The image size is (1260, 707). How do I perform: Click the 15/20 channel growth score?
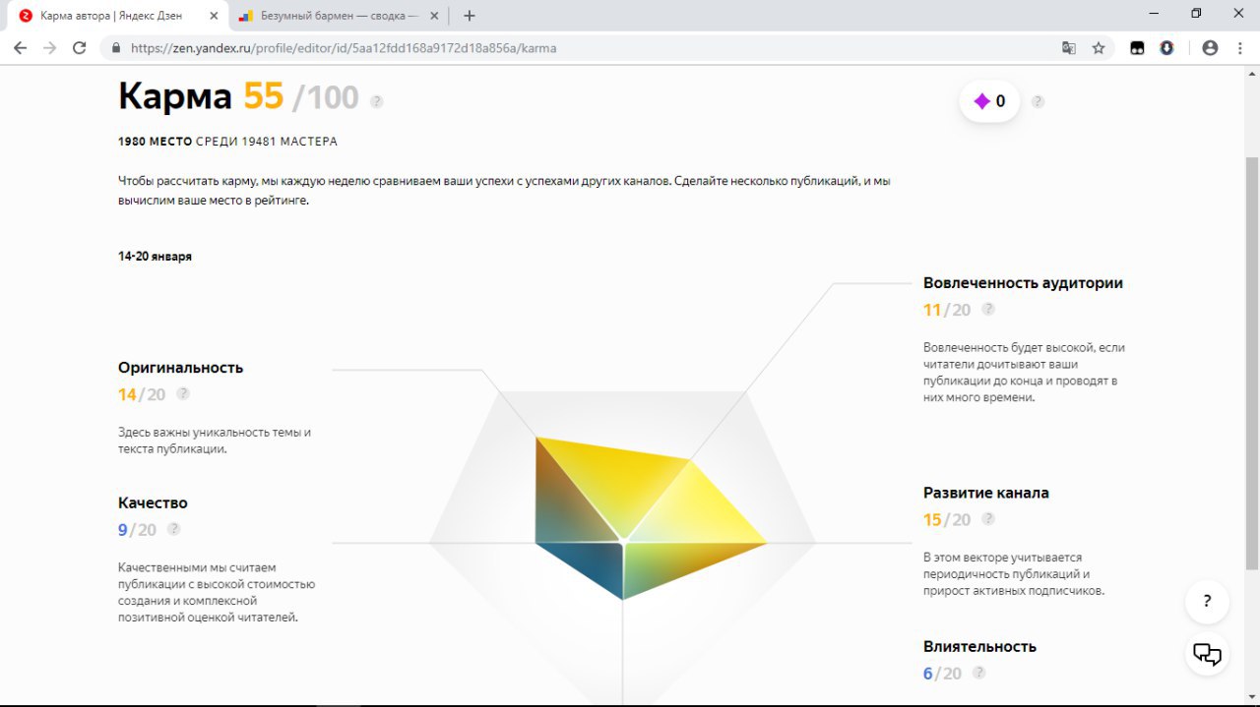click(947, 520)
